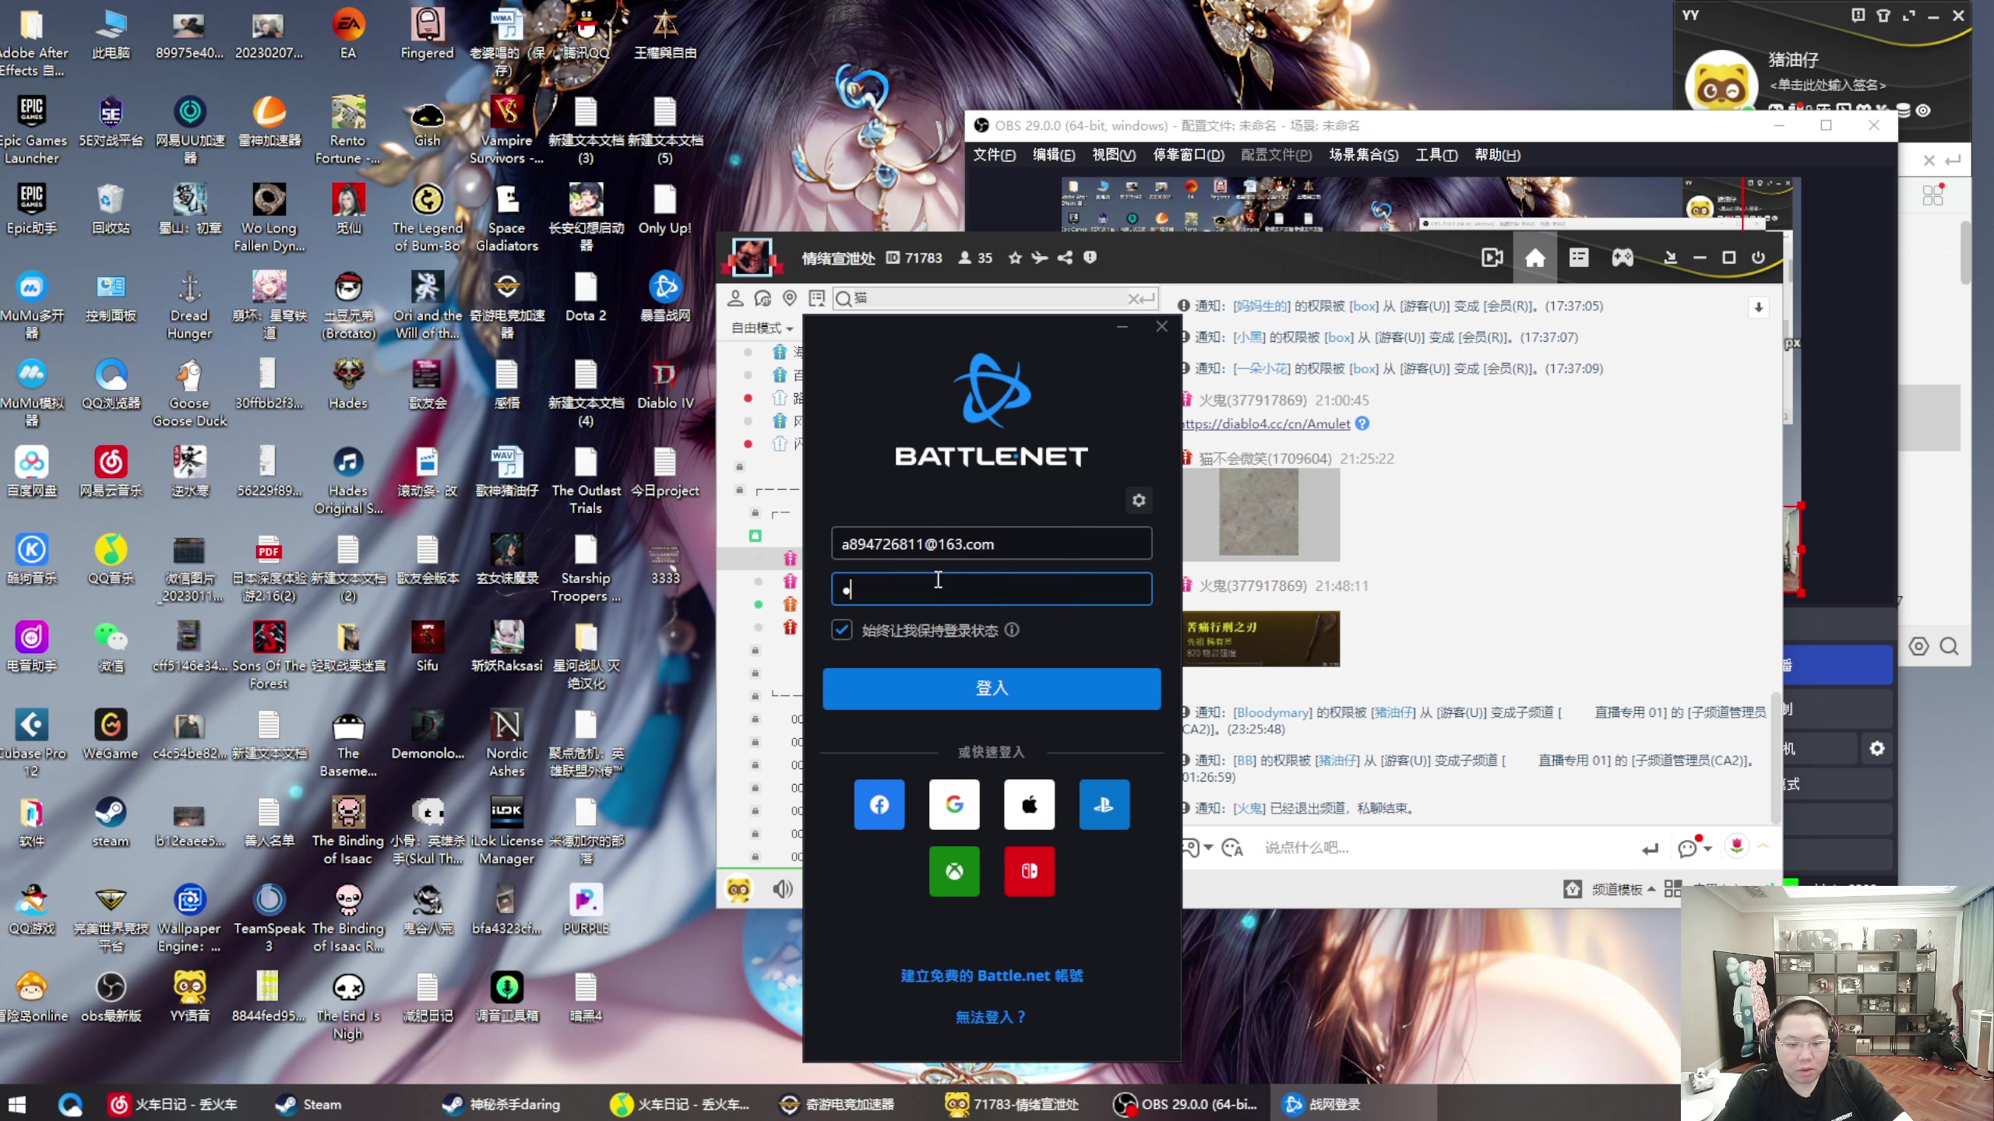Click the PlayStation quick login icon
This screenshot has height=1121, width=1994.
click(x=1105, y=805)
